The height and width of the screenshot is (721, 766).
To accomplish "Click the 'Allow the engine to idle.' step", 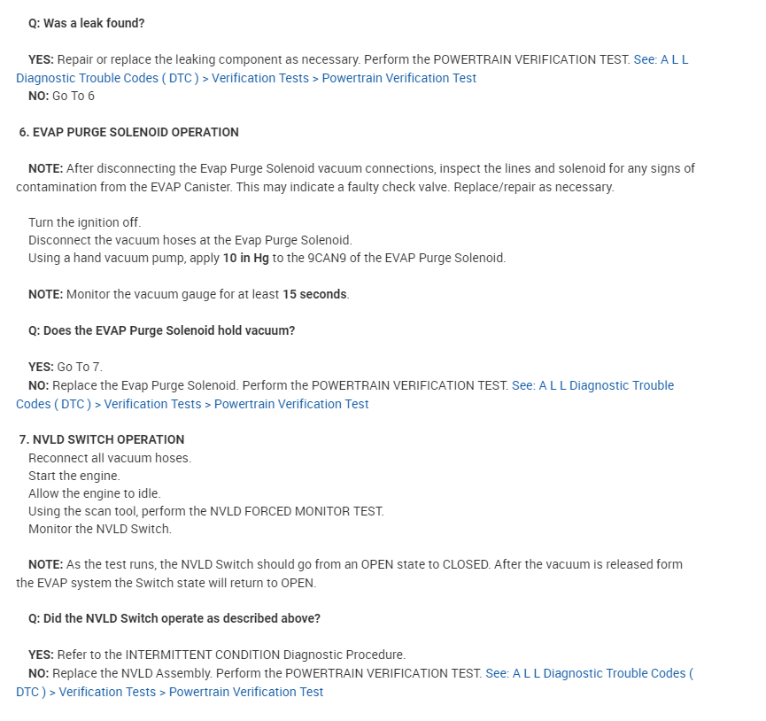I will tap(95, 493).
